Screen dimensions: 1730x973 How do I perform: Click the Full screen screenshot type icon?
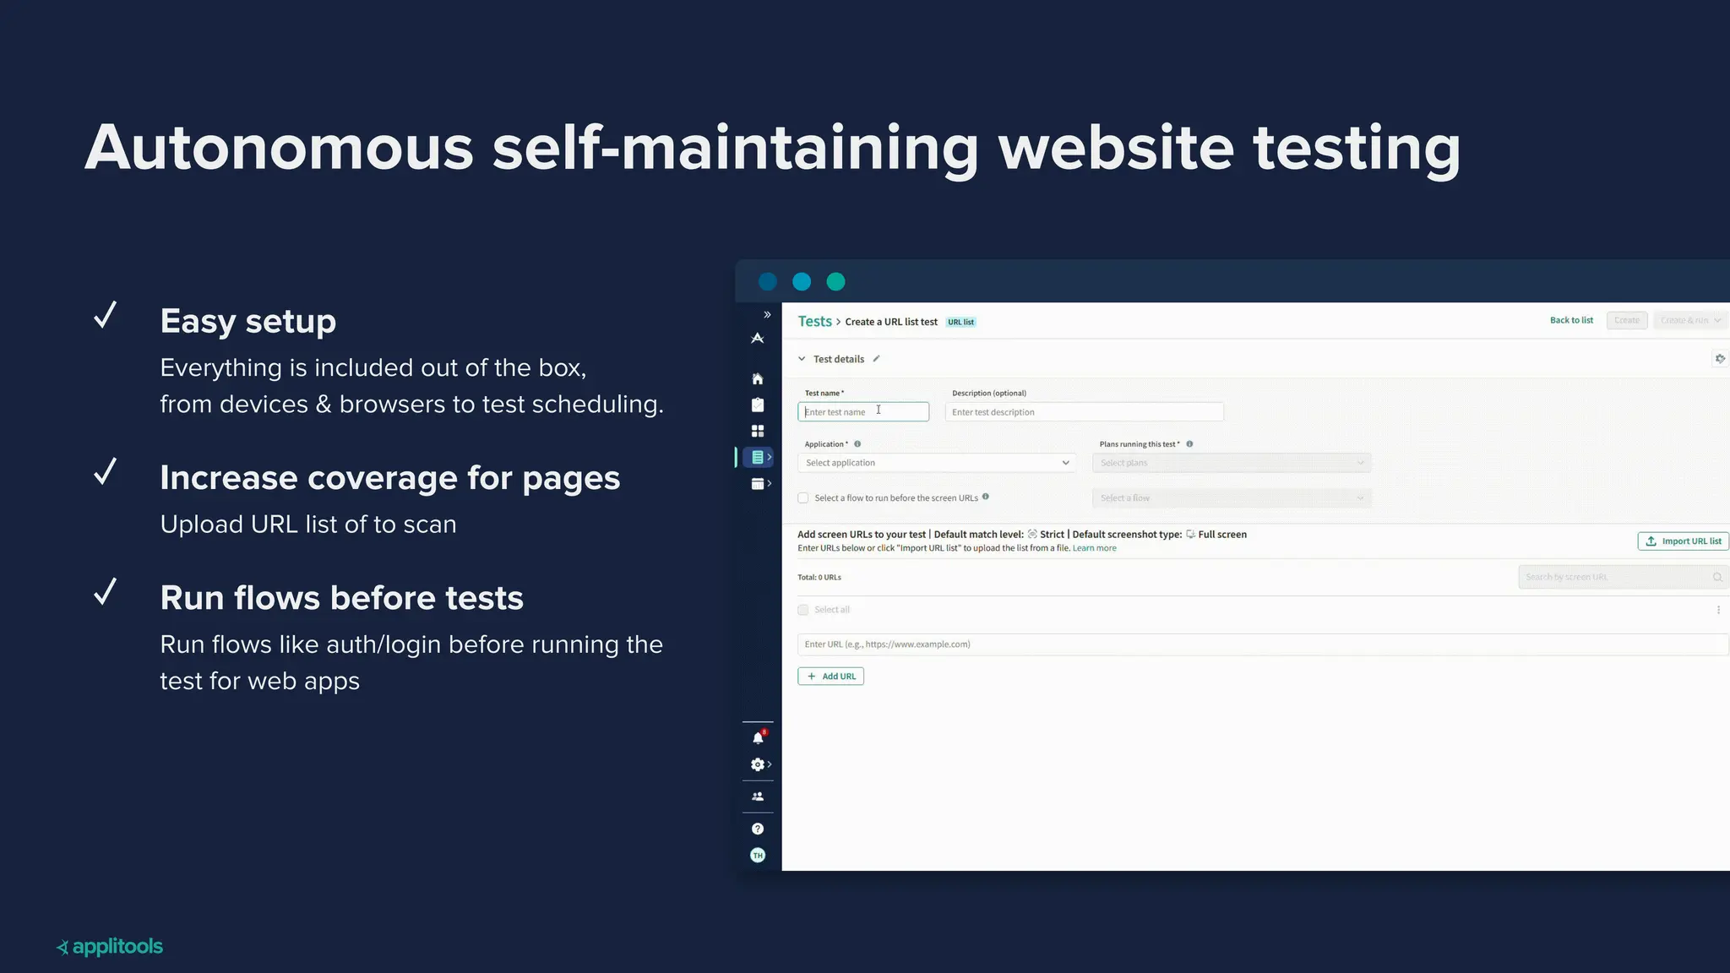pyautogui.click(x=1190, y=534)
